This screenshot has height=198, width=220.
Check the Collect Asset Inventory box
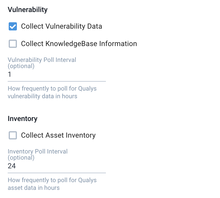click(13, 135)
